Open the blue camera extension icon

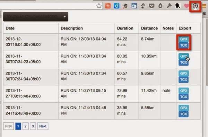point(134,6)
